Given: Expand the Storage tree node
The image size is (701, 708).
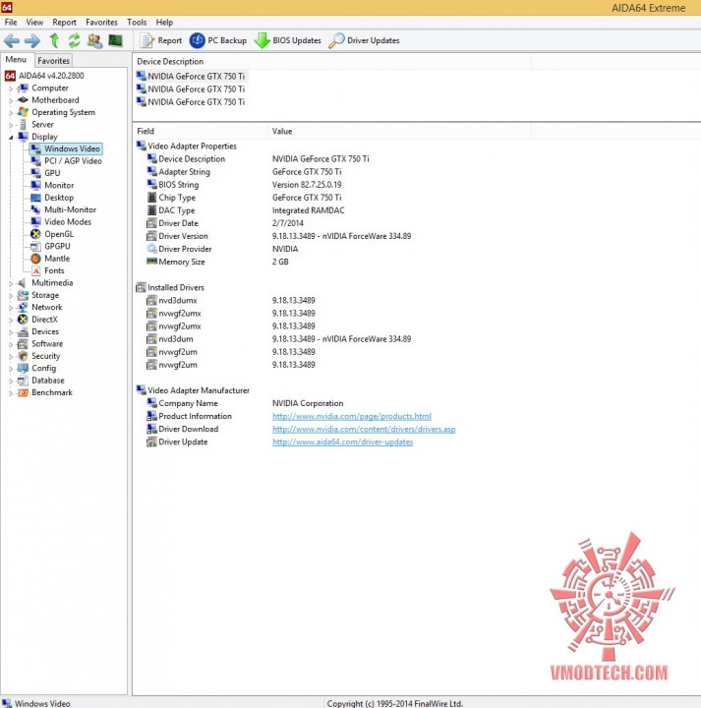Looking at the screenshot, I should (x=11, y=296).
